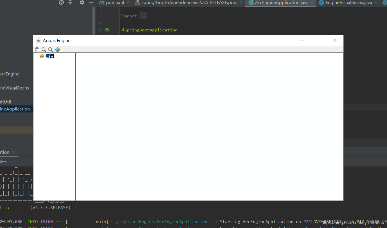Expand the folded import block

tap(120, 16)
